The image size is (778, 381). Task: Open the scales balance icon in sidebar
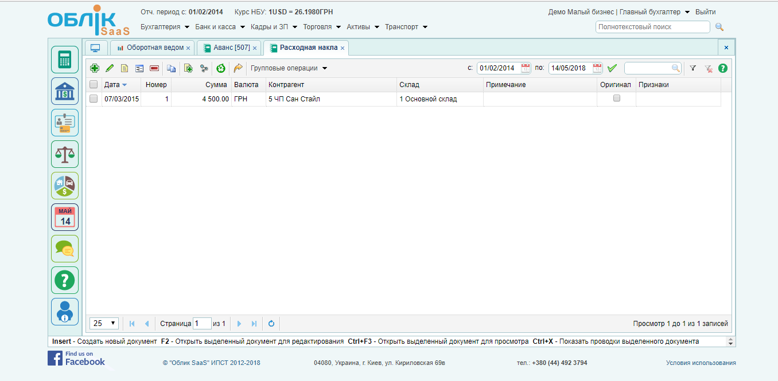click(x=65, y=154)
